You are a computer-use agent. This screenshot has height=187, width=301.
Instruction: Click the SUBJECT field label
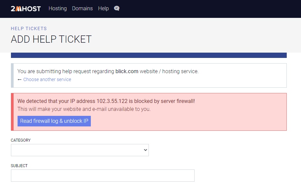click(19, 166)
